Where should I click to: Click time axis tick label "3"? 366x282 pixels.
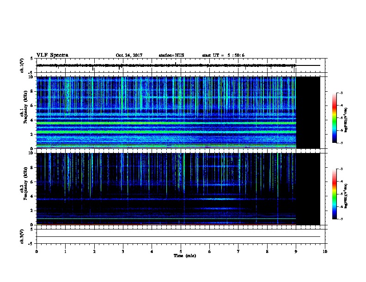point(123,252)
